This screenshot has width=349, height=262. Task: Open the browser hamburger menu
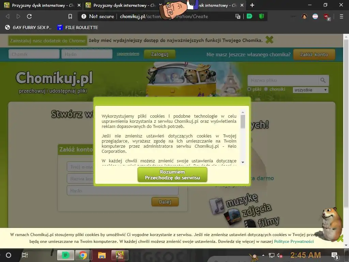[x=341, y=16]
